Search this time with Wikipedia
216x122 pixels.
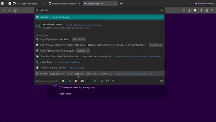[82, 81]
